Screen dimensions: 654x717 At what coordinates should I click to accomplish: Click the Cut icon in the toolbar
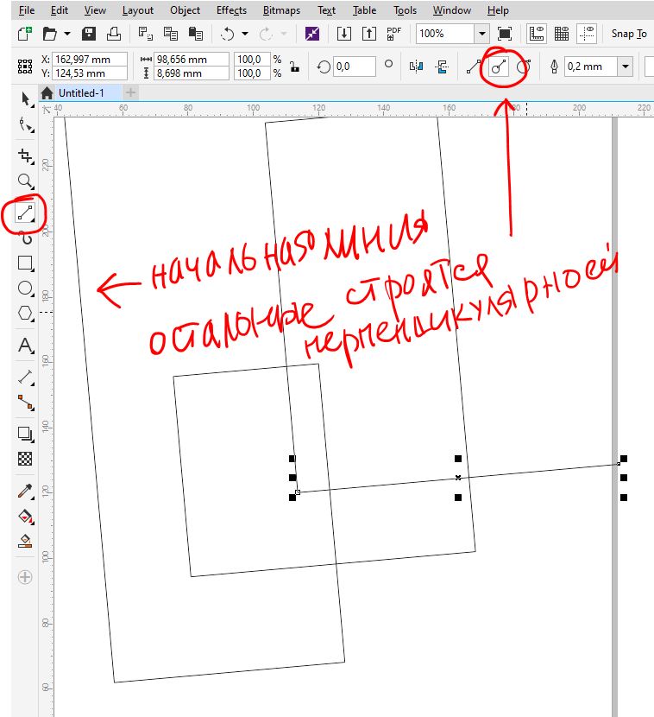[x=146, y=34]
